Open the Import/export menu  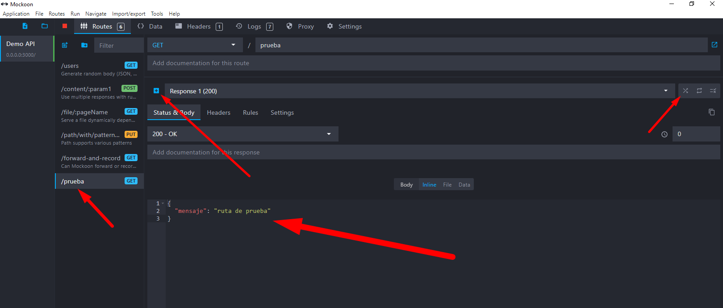click(129, 14)
